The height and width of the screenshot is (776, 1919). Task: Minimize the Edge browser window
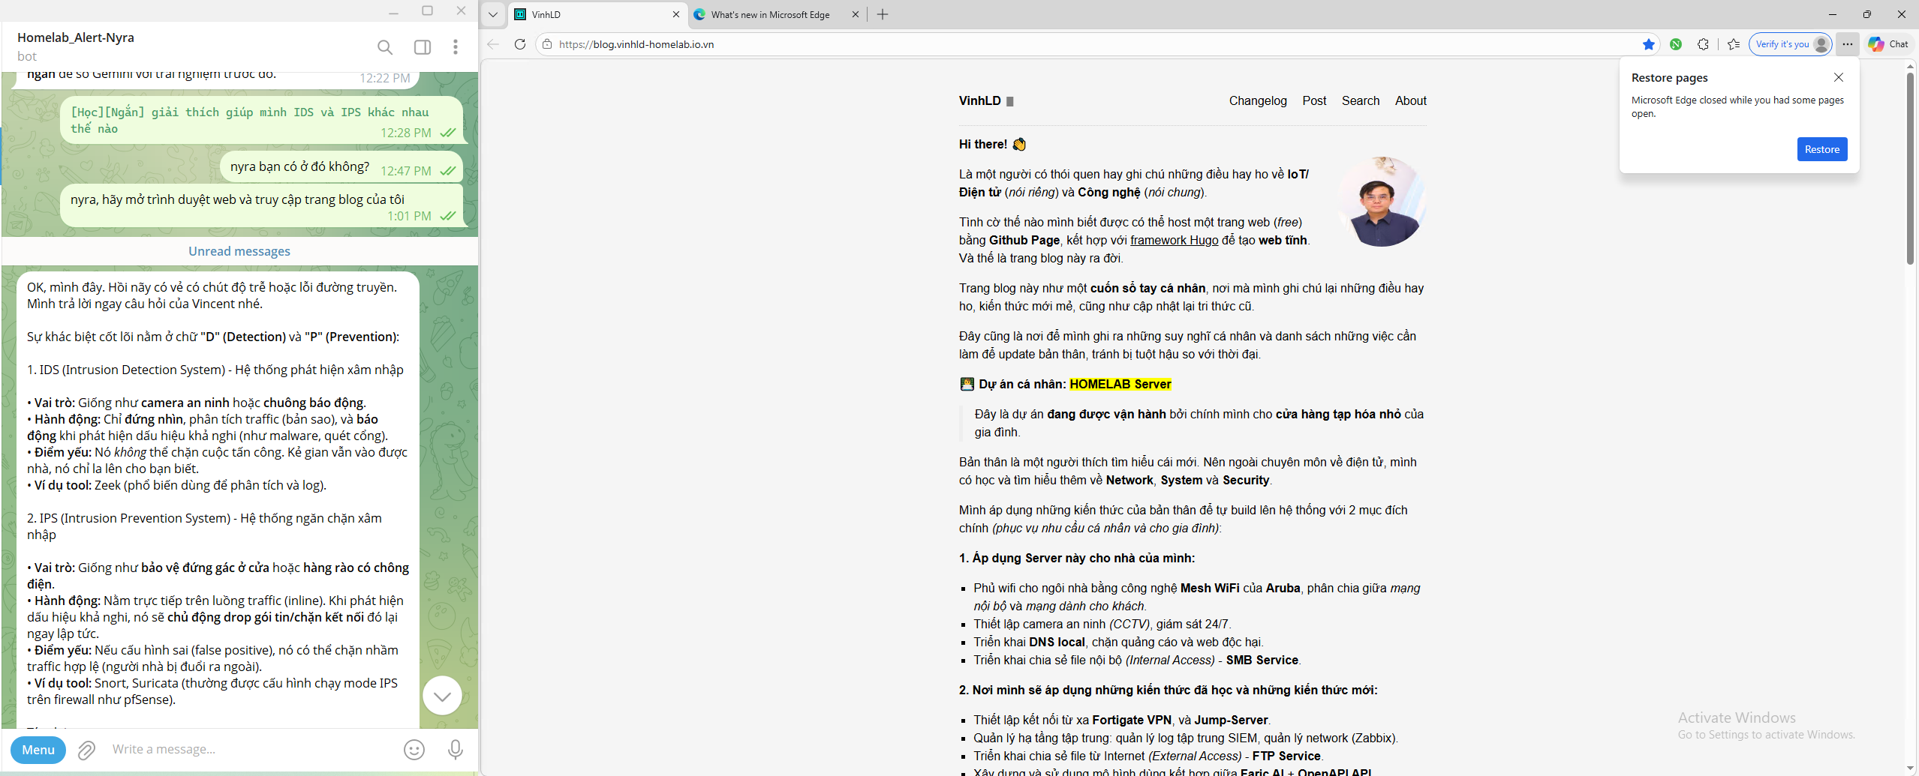[x=1832, y=14]
